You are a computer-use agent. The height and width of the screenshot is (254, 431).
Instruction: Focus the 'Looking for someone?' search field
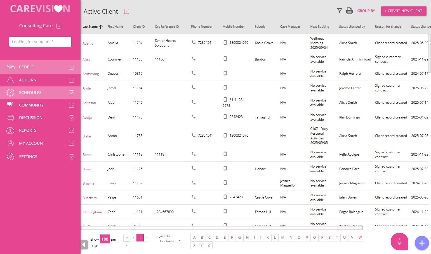point(40,42)
